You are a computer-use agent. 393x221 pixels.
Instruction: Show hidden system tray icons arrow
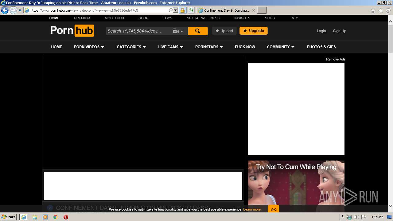click(342, 217)
